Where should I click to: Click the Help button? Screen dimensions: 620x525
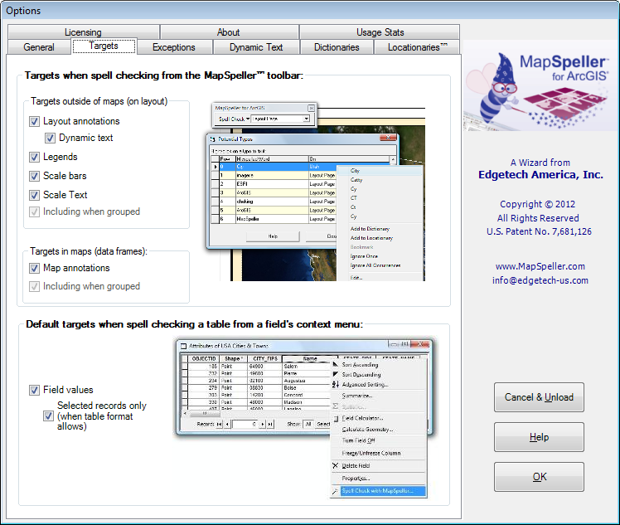(x=539, y=437)
